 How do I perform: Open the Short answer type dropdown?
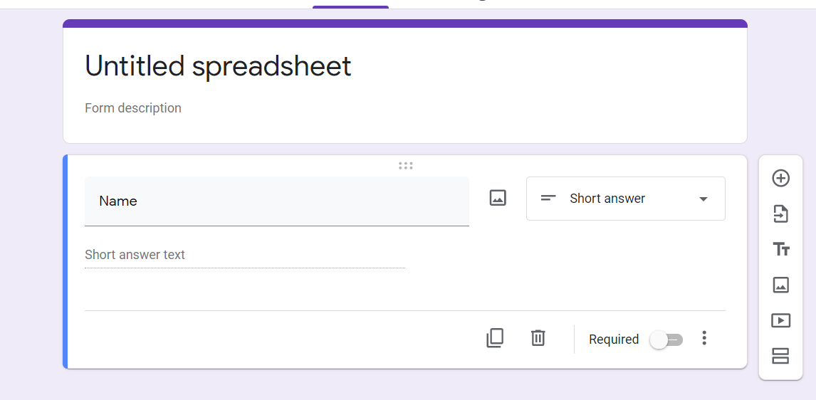click(626, 199)
